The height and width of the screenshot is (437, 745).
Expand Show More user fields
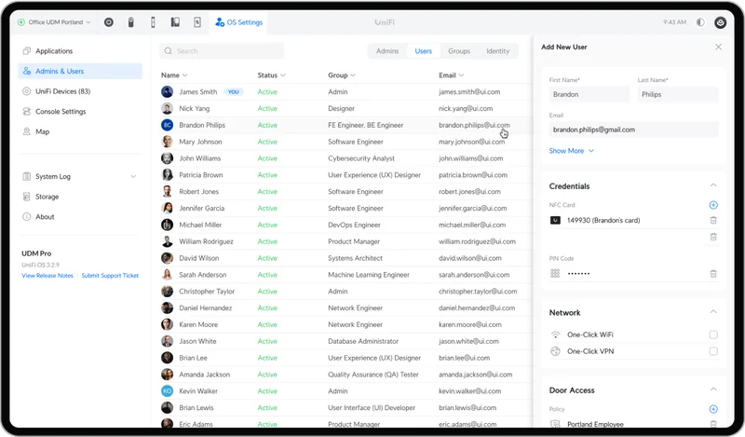[571, 151]
